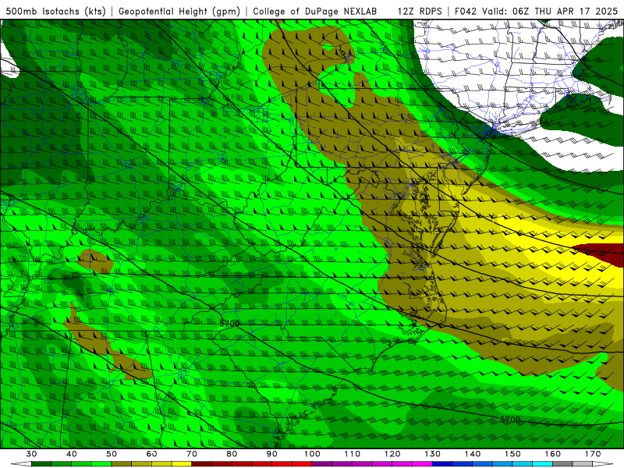
Task: Click the 5700 contour label over the ocean
Action: pyautogui.click(x=510, y=420)
